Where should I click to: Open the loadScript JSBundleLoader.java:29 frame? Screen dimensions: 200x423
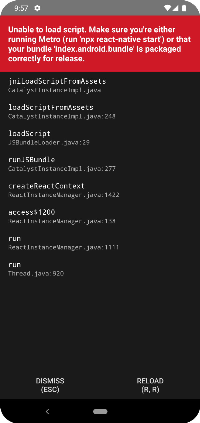49,138
